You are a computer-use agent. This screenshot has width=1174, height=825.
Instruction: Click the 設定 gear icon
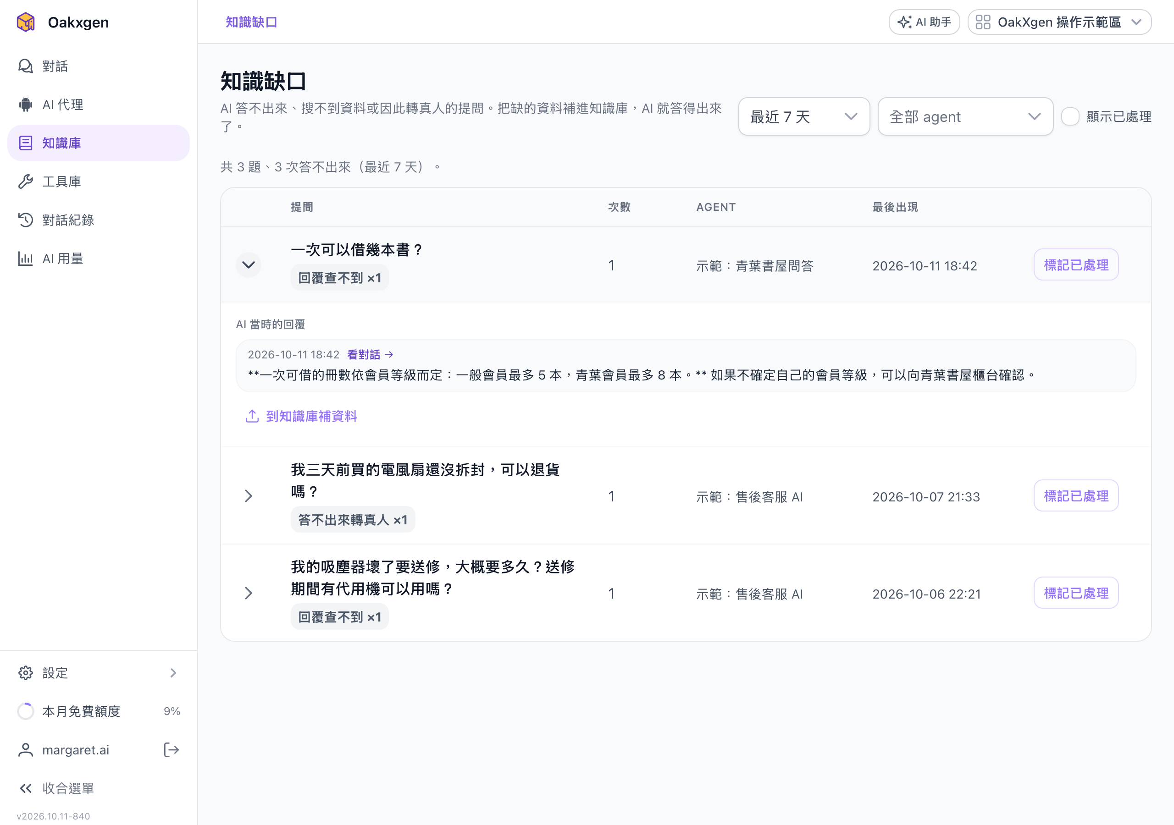pyautogui.click(x=26, y=673)
